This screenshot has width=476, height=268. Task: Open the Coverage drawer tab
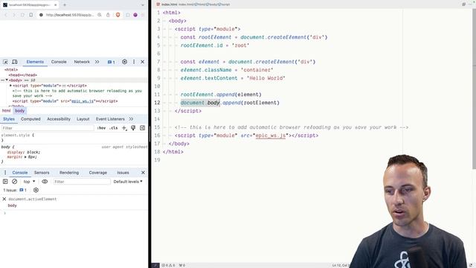pos(97,172)
